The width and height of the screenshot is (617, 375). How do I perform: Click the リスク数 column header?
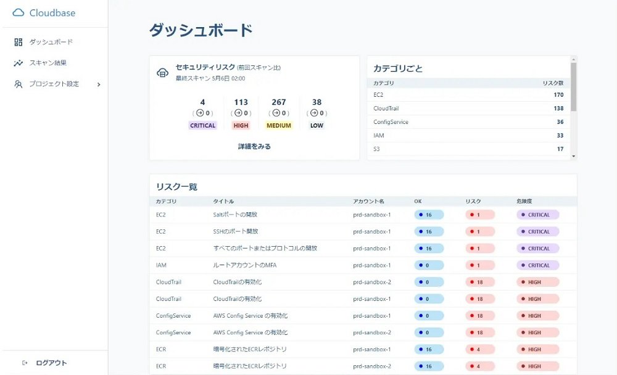click(553, 83)
